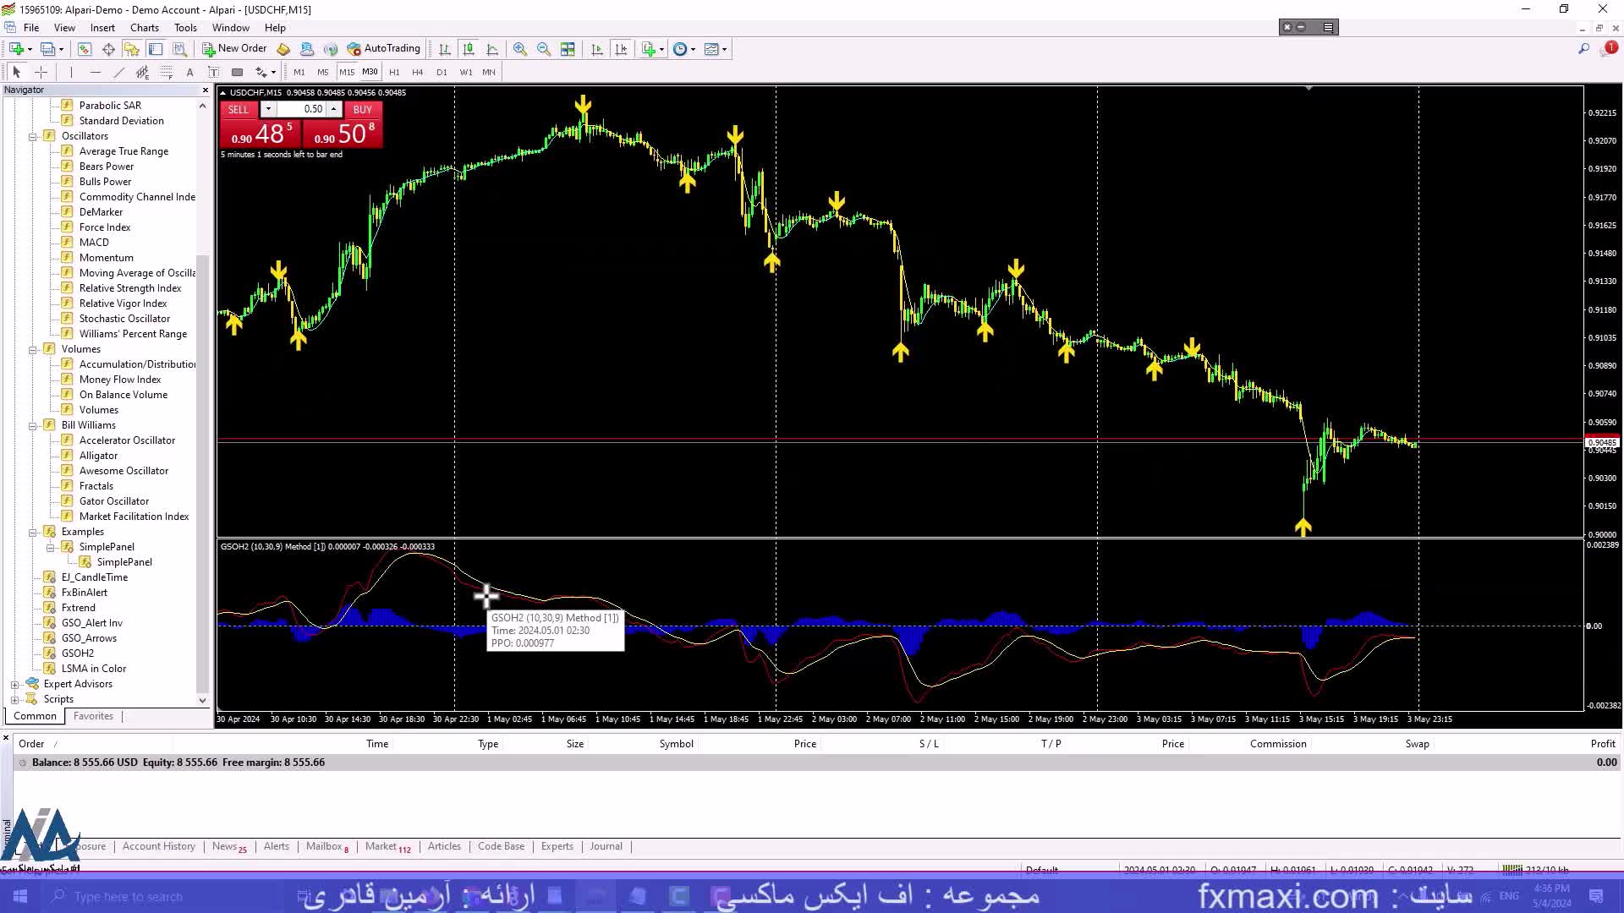Select the Crosshair cursor tool

[x=41, y=72]
